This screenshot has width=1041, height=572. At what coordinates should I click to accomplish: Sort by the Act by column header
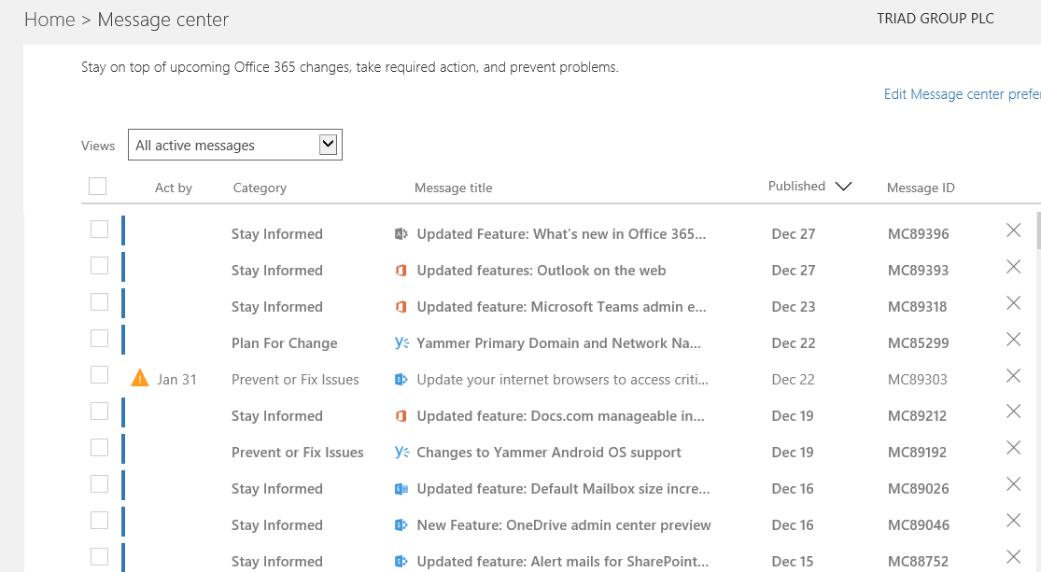[x=174, y=188]
